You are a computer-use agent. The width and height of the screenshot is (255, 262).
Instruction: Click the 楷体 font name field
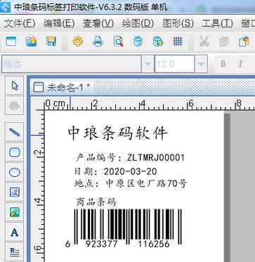pos(72,64)
